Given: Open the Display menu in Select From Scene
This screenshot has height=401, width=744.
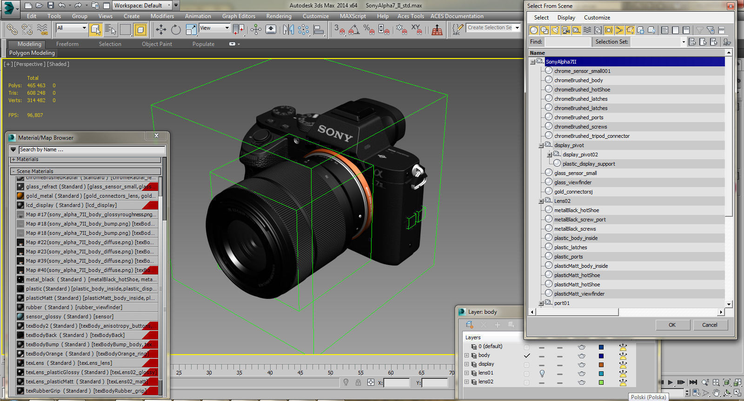Looking at the screenshot, I should [x=566, y=18].
